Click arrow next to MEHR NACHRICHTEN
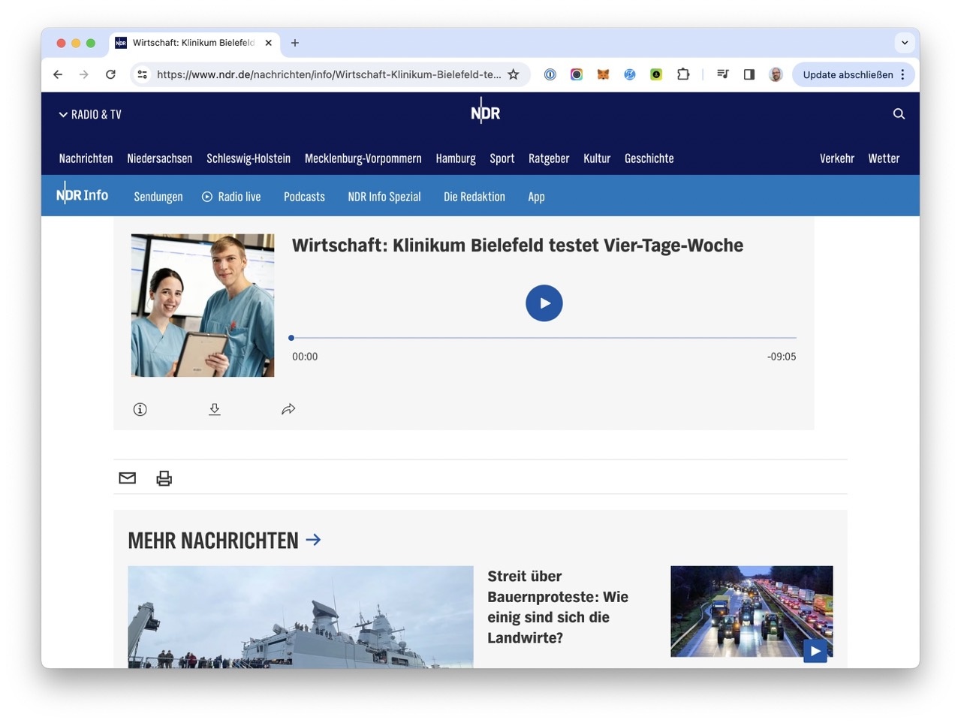961x723 pixels. [x=314, y=539]
